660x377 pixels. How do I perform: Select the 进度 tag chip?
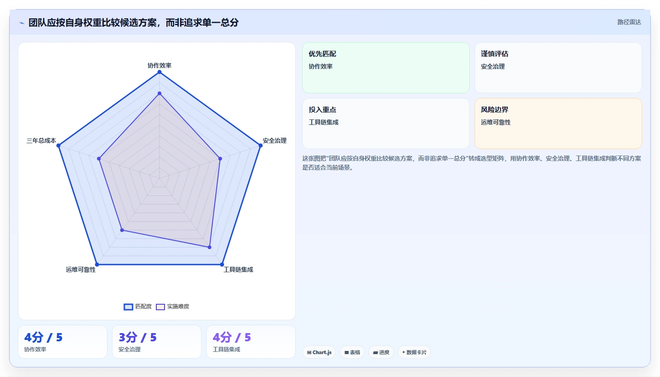381,352
